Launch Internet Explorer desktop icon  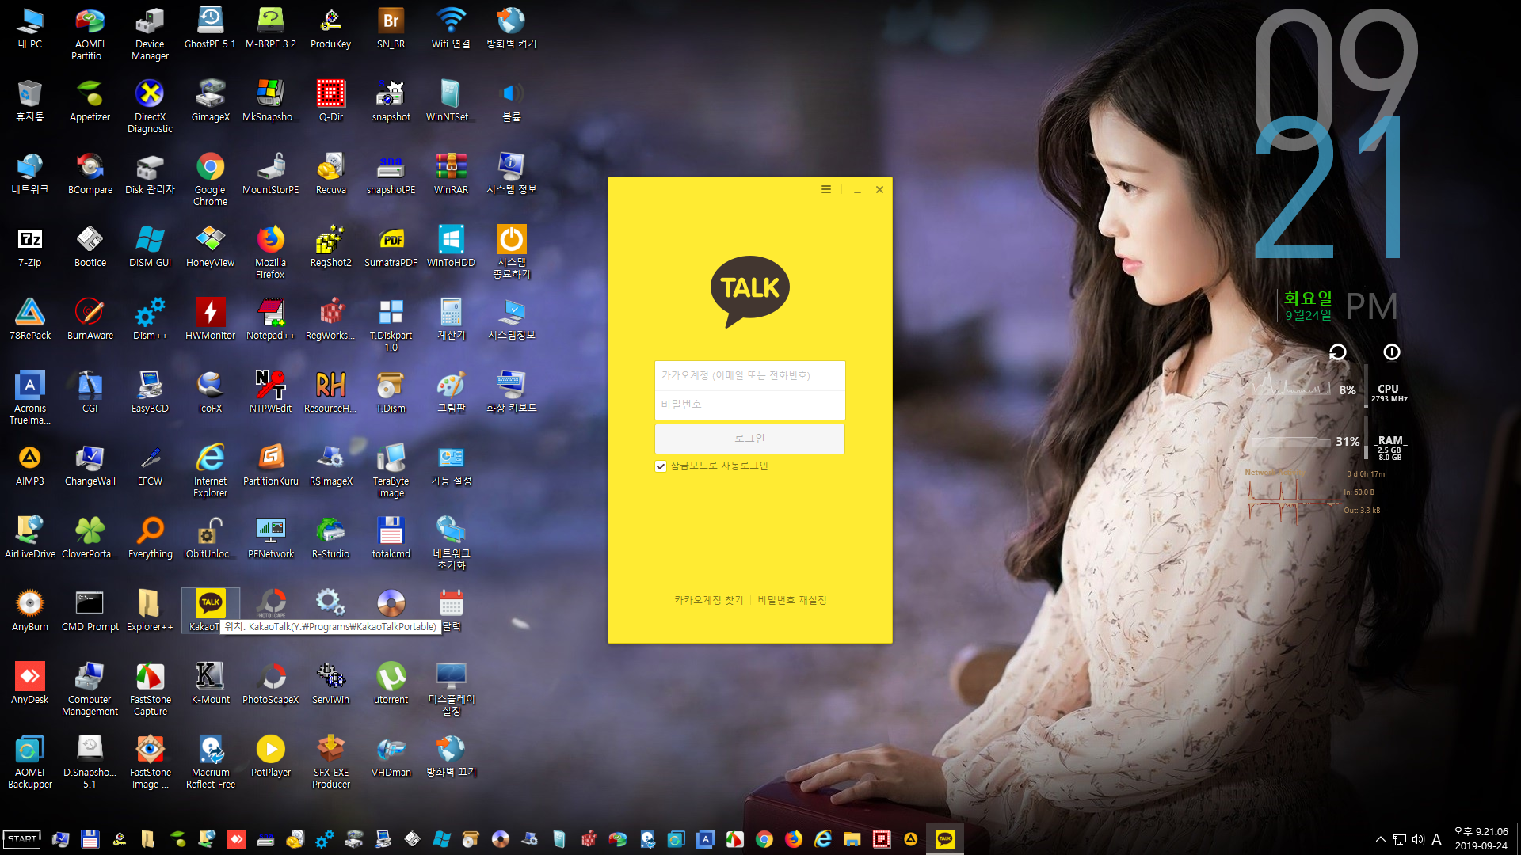pos(210,470)
